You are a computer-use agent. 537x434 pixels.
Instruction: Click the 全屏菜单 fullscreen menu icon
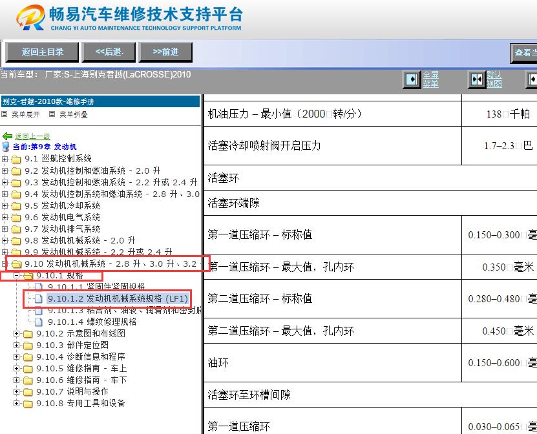411,79
